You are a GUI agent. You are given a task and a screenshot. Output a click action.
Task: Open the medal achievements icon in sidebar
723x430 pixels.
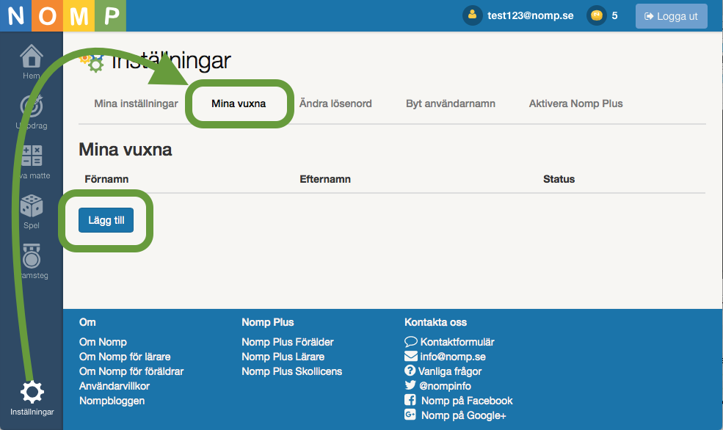(x=32, y=255)
